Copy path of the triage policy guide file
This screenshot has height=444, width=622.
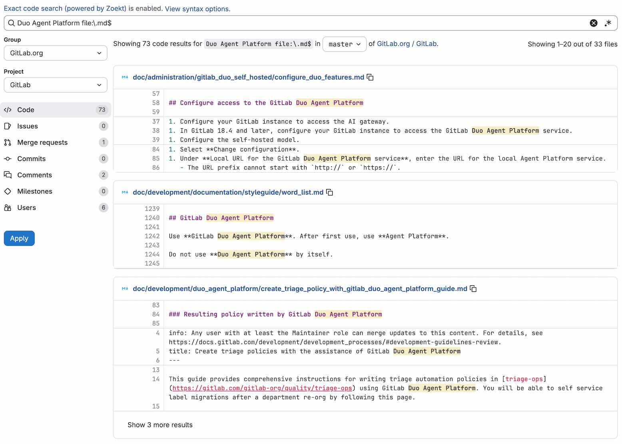point(473,289)
